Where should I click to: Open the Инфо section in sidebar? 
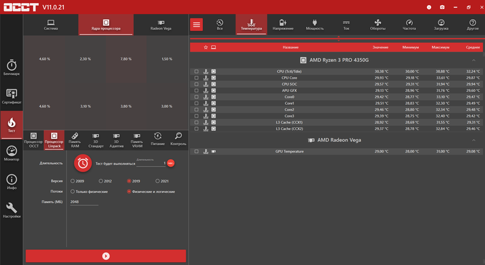[11, 182]
